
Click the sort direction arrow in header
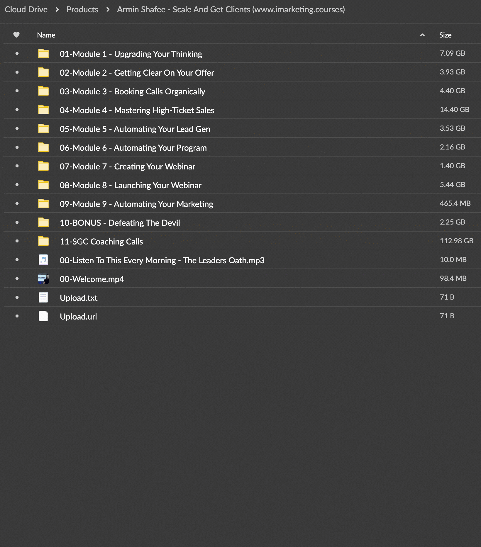tap(422, 35)
